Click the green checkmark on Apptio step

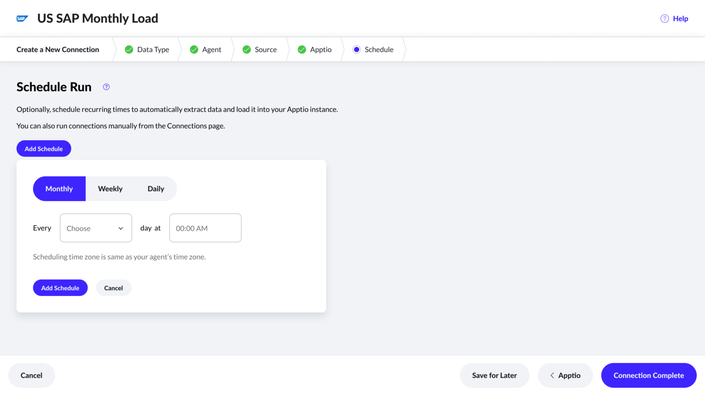(301, 49)
